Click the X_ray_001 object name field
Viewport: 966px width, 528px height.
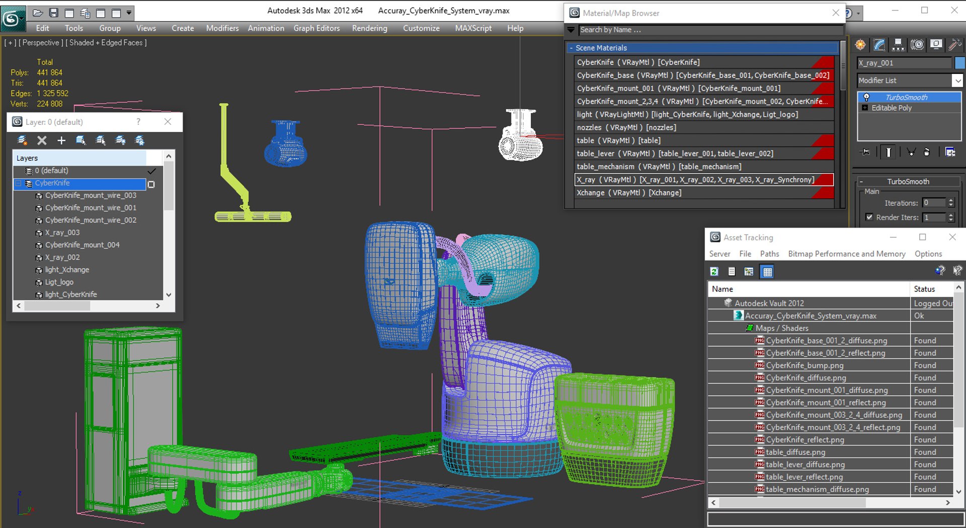905,63
